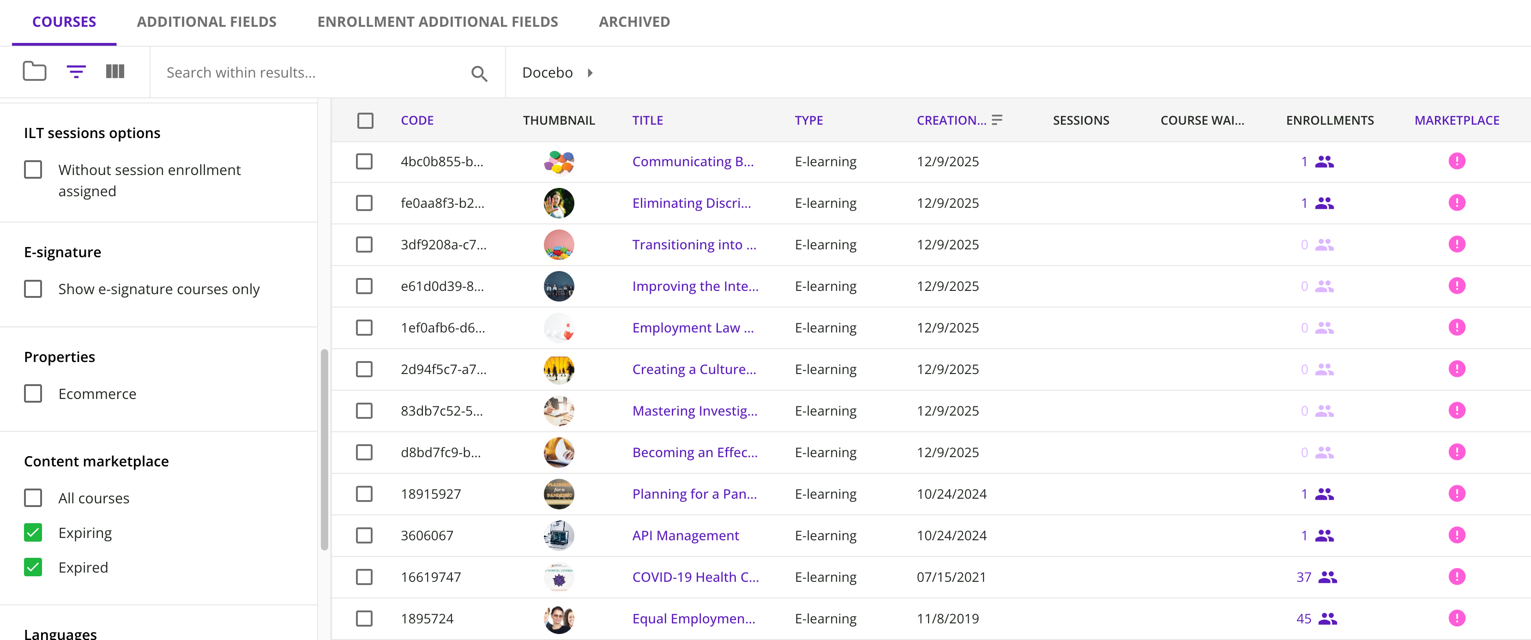Screen dimensions: 1531x640
Task: Click marketplace alert icon for COVID-19 Health row
Action: 1457,577
